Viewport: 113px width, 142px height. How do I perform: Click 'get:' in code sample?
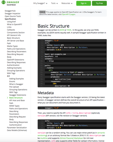click(51, 70)
